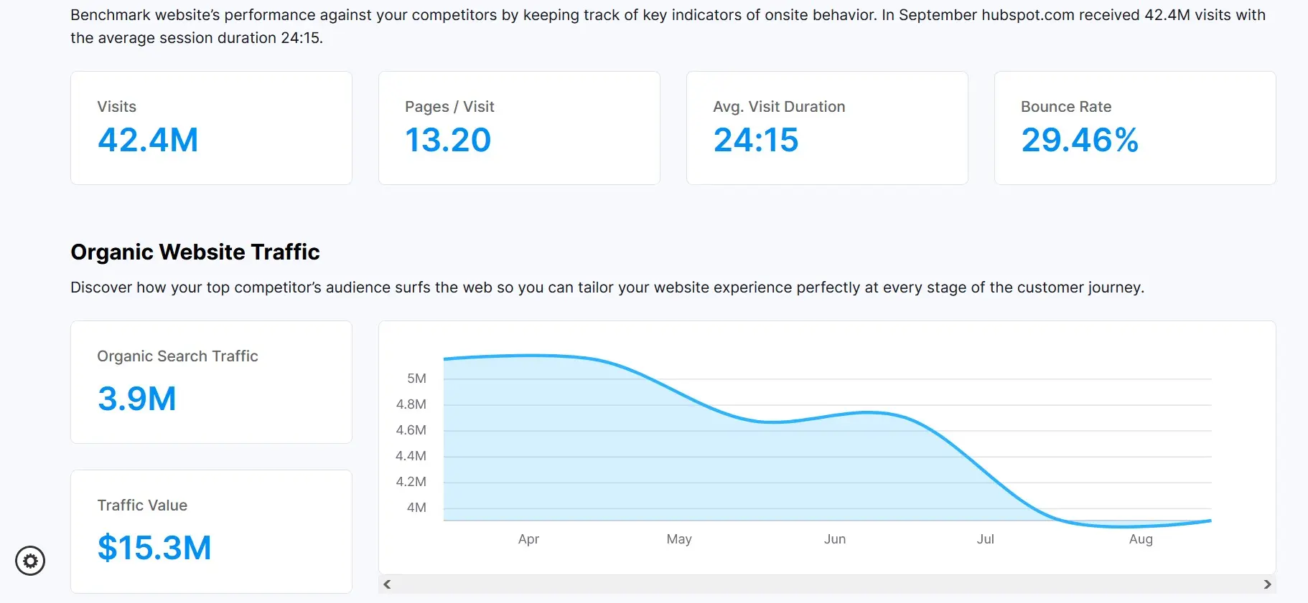The height and width of the screenshot is (603, 1308).
Task: Click the 3.9M organic search traffic number
Action: tap(136, 399)
